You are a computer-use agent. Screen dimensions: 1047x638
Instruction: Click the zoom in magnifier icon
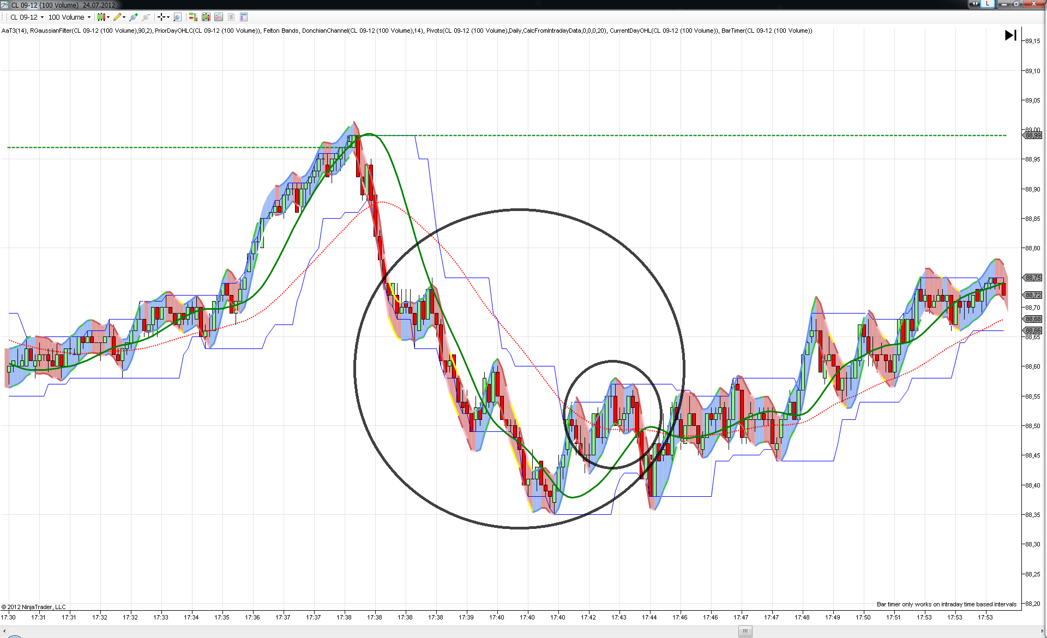pyautogui.click(x=134, y=17)
